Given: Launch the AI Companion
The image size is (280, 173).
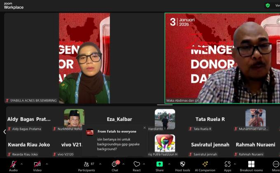Looking at the screenshot, I should point(205,166).
